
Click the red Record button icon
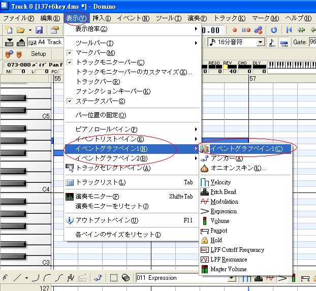coord(234,30)
